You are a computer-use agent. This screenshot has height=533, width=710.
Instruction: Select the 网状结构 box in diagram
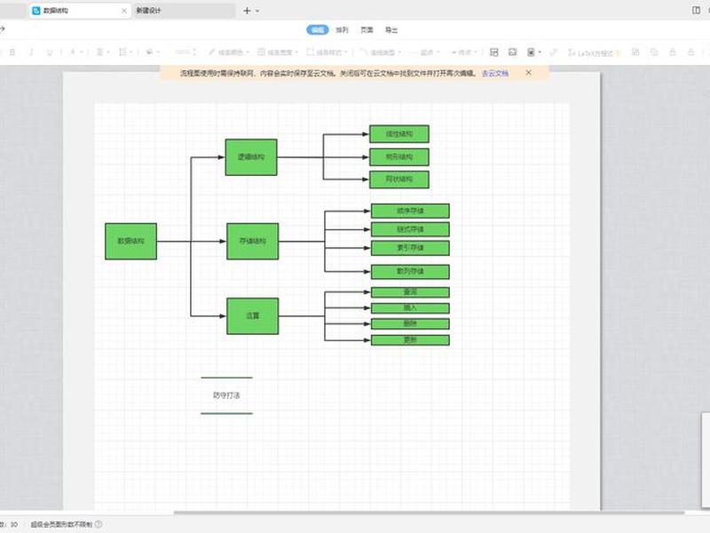pos(399,179)
